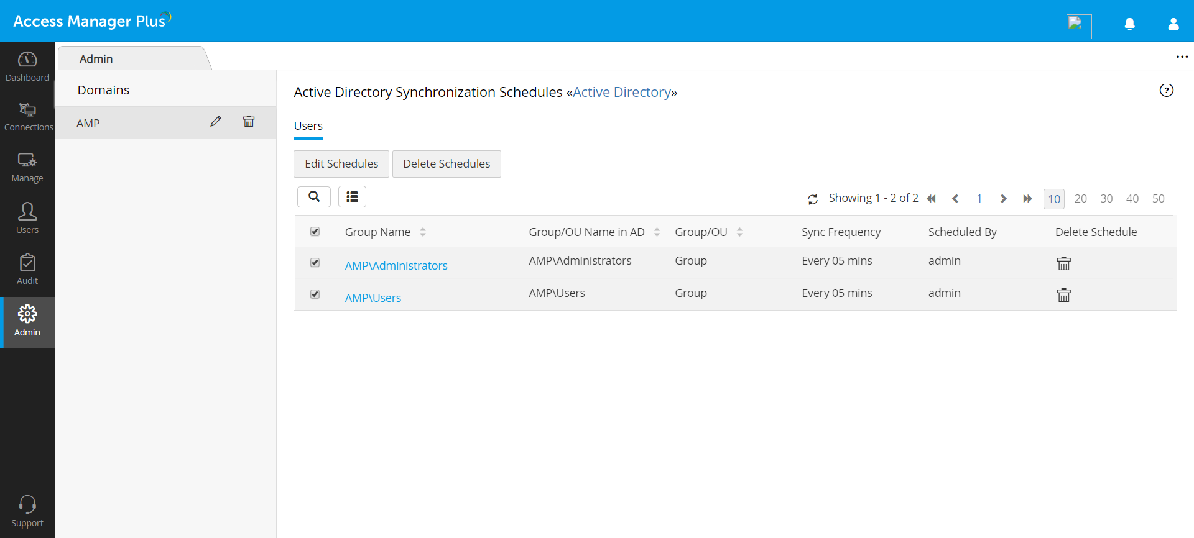Screen dimensions: 1194x538
Task: Open the Active Directory breadcrumb link
Action: tap(621, 93)
